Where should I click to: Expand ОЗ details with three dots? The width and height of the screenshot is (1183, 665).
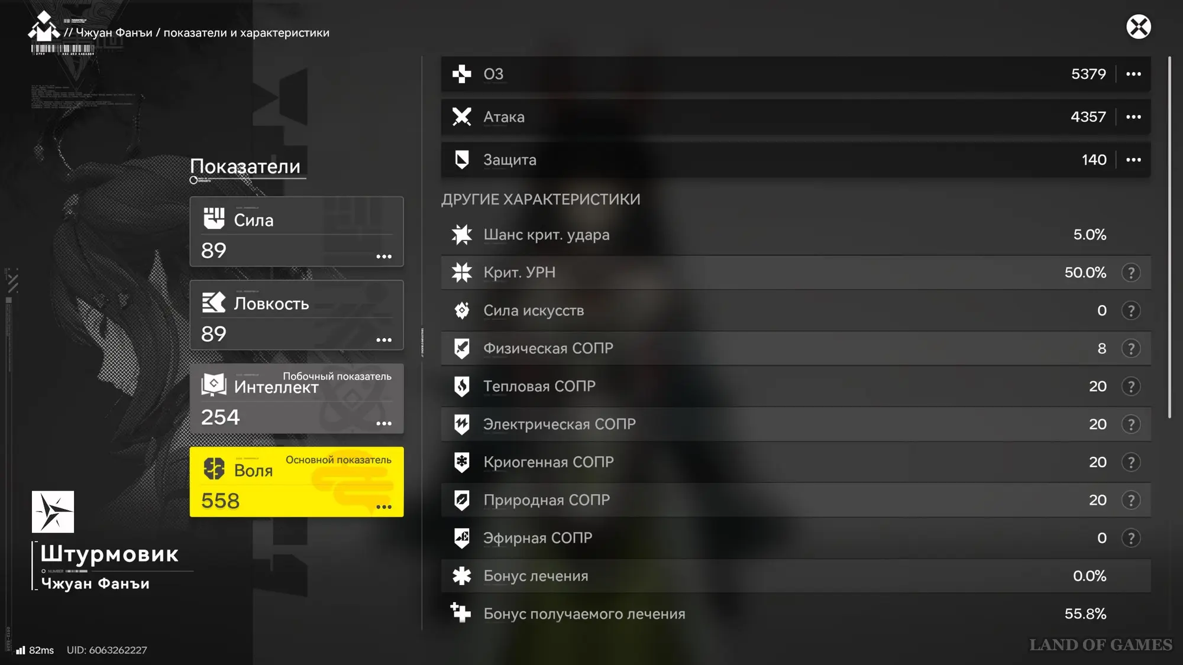tap(1133, 74)
